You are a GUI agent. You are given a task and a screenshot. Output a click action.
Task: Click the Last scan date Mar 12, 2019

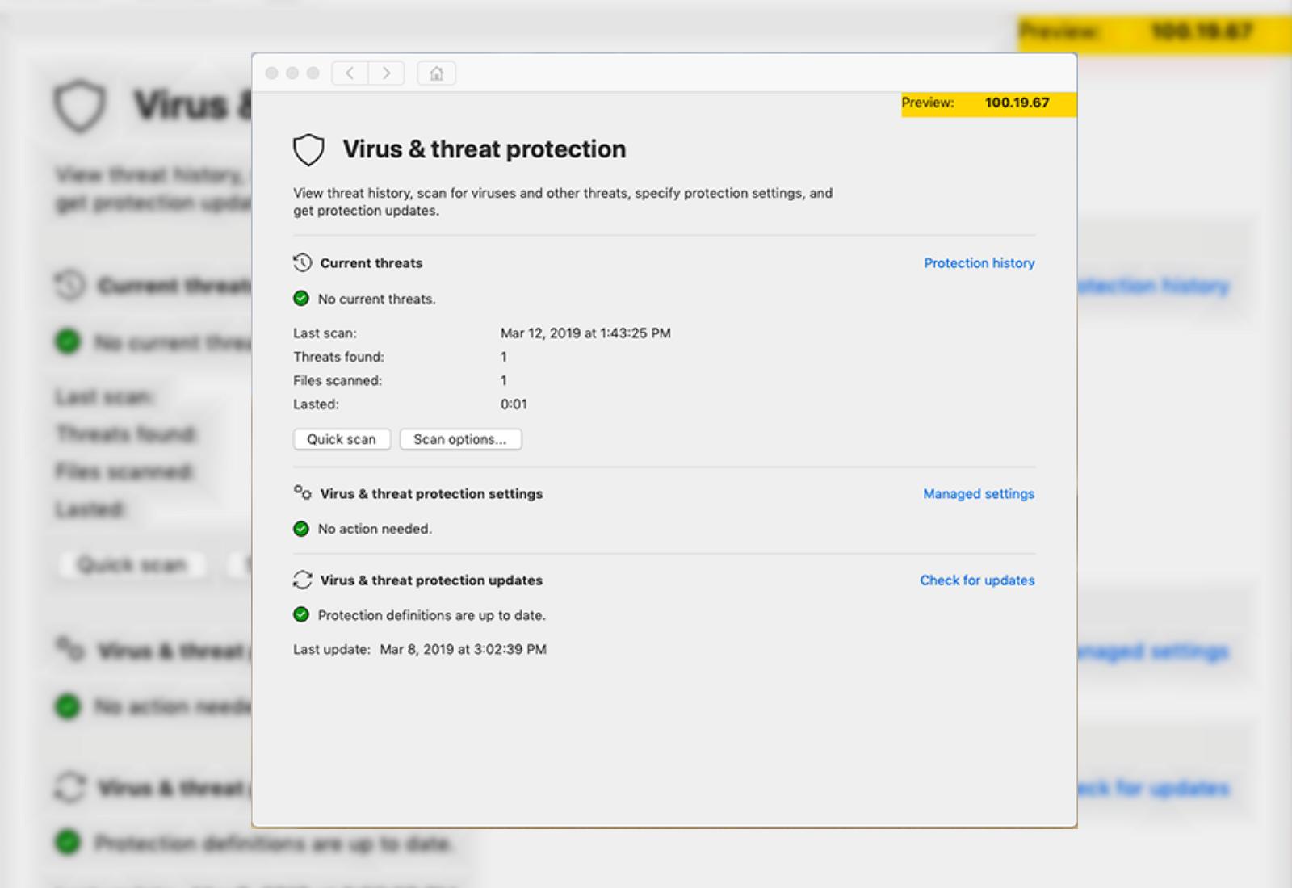tap(585, 333)
